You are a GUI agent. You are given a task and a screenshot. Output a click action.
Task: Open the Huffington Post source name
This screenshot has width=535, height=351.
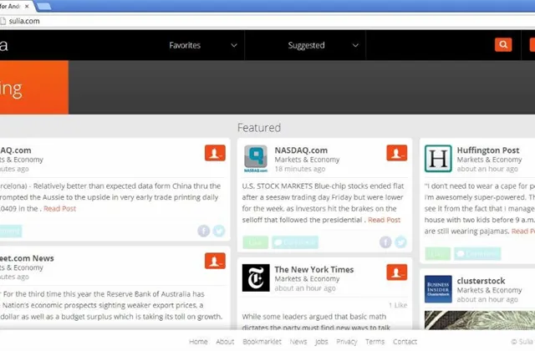(488, 150)
